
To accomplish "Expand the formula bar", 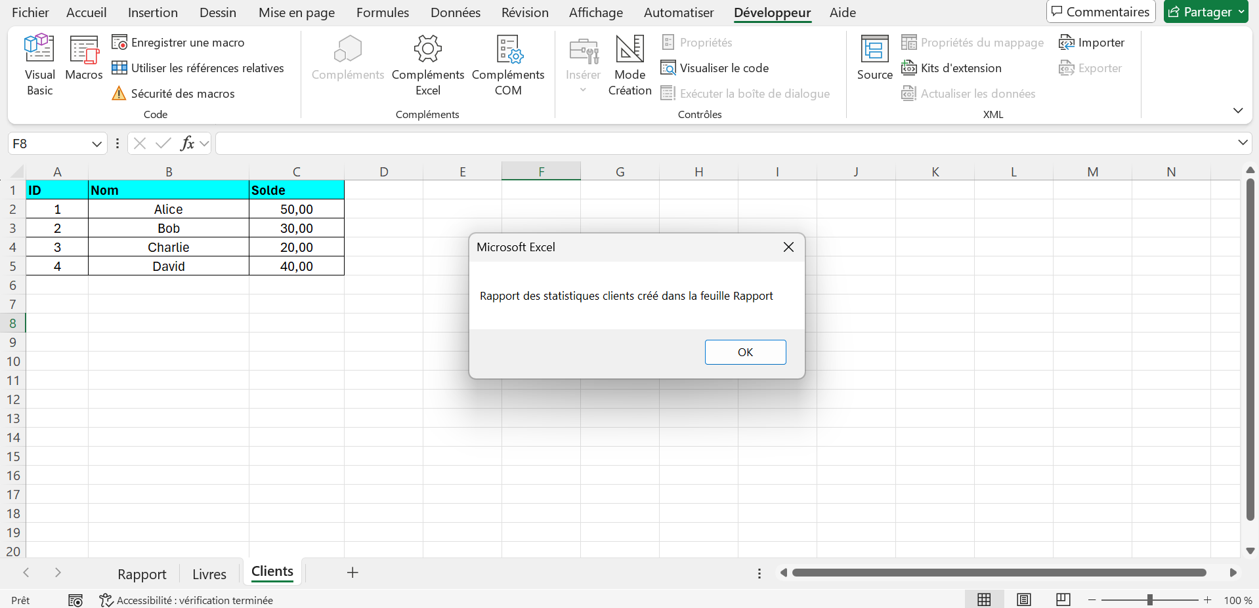I will click(x=1243, y=143).
